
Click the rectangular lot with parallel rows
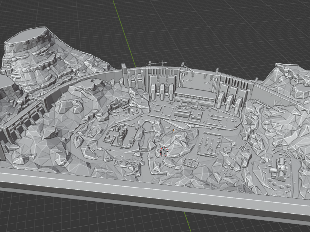[x=211, y=144]
